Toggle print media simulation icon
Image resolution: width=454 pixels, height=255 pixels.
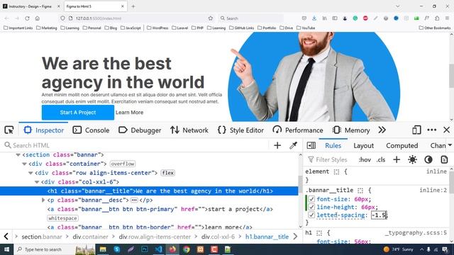444,159
